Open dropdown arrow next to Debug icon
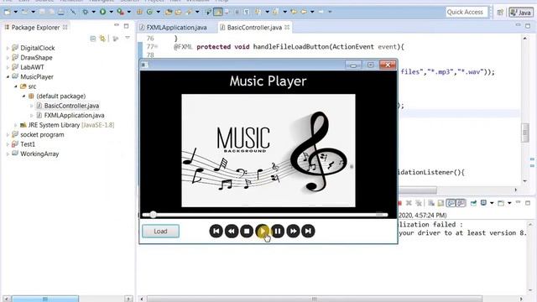 (93, 12)
